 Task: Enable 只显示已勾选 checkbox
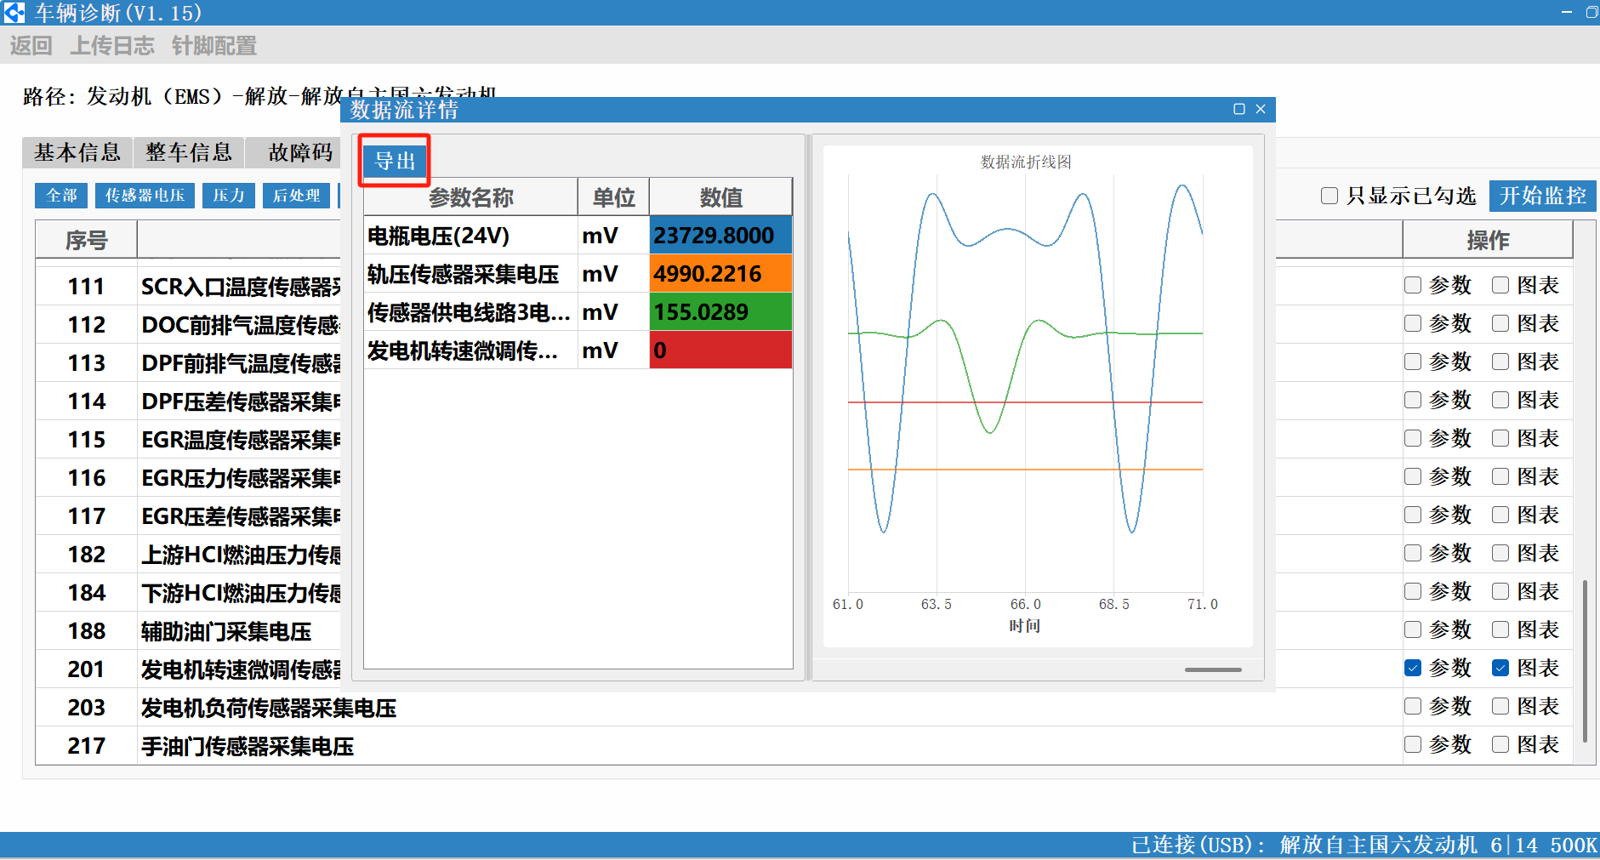click(1330, 196)
